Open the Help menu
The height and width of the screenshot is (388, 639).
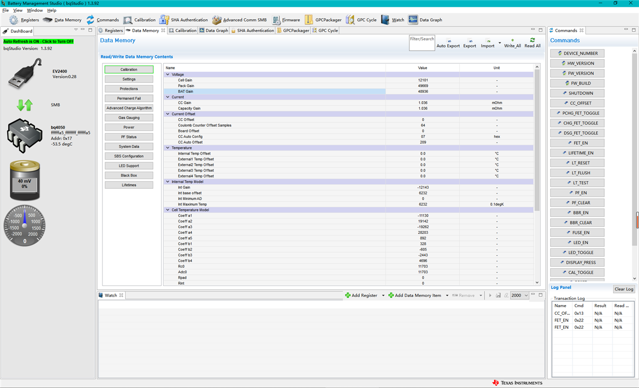click(51, 10)
